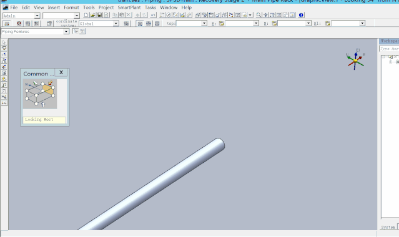This screenshot has height=237, width=399.
Task: Open the SmartPlant menu
Action: point(129,7)
